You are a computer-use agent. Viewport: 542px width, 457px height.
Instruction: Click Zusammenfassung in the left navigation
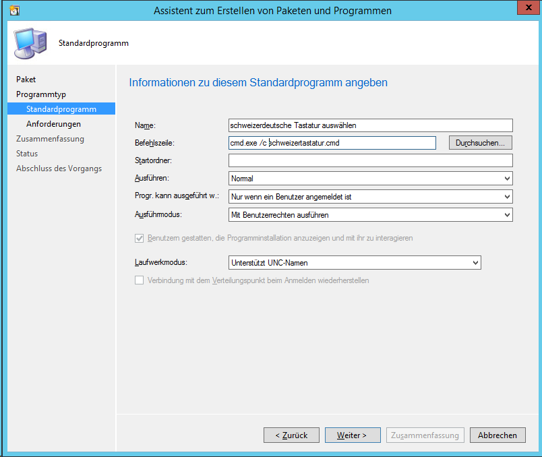coord(50,139)
